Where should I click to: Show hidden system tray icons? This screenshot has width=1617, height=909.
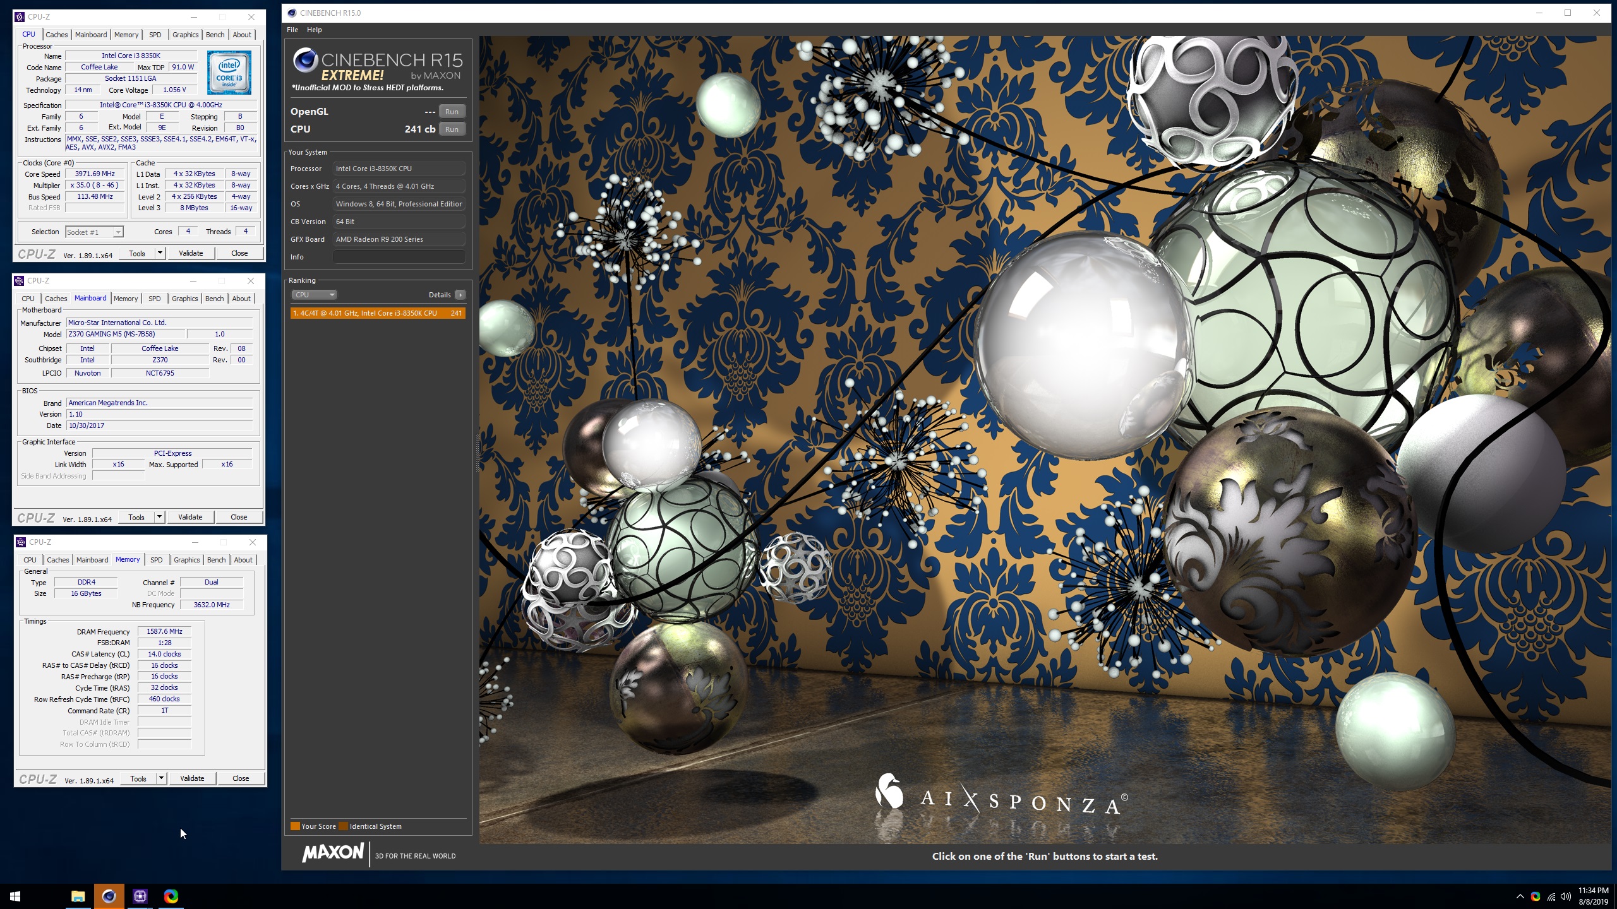point(1520,896)
